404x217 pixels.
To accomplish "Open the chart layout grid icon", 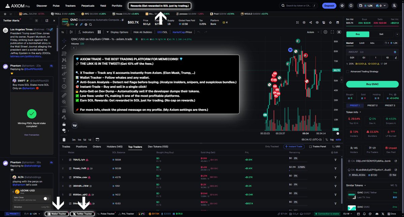I will tap(99, 32).
